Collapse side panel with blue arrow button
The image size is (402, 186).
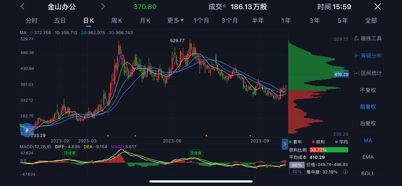point(285,144)
